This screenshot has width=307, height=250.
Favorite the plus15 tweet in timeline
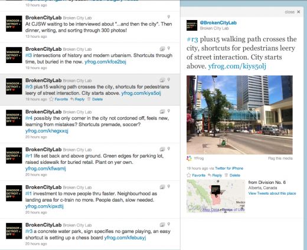pos(58,99)
